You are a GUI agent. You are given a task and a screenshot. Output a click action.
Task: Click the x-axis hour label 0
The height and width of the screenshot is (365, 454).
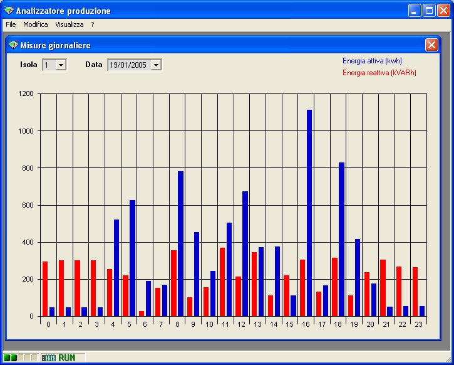[x=48, y=324]
